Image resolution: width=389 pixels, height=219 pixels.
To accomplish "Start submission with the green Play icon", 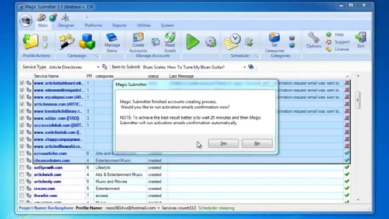I will (193, 42).
